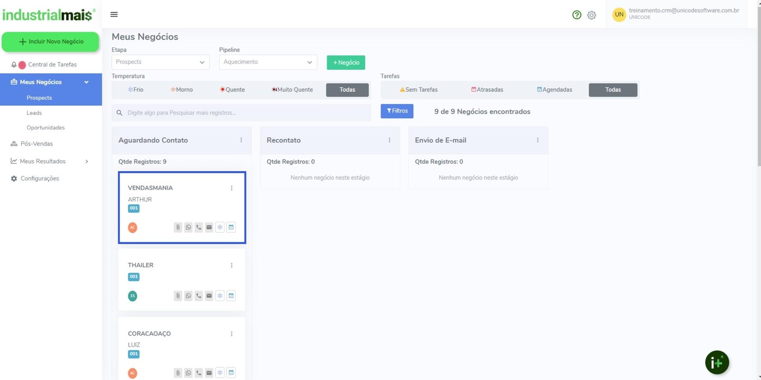Open the Pipeline dropdown showing Aquecimento
The height and width of the screenshot is (380, 761).
(268, 62)
